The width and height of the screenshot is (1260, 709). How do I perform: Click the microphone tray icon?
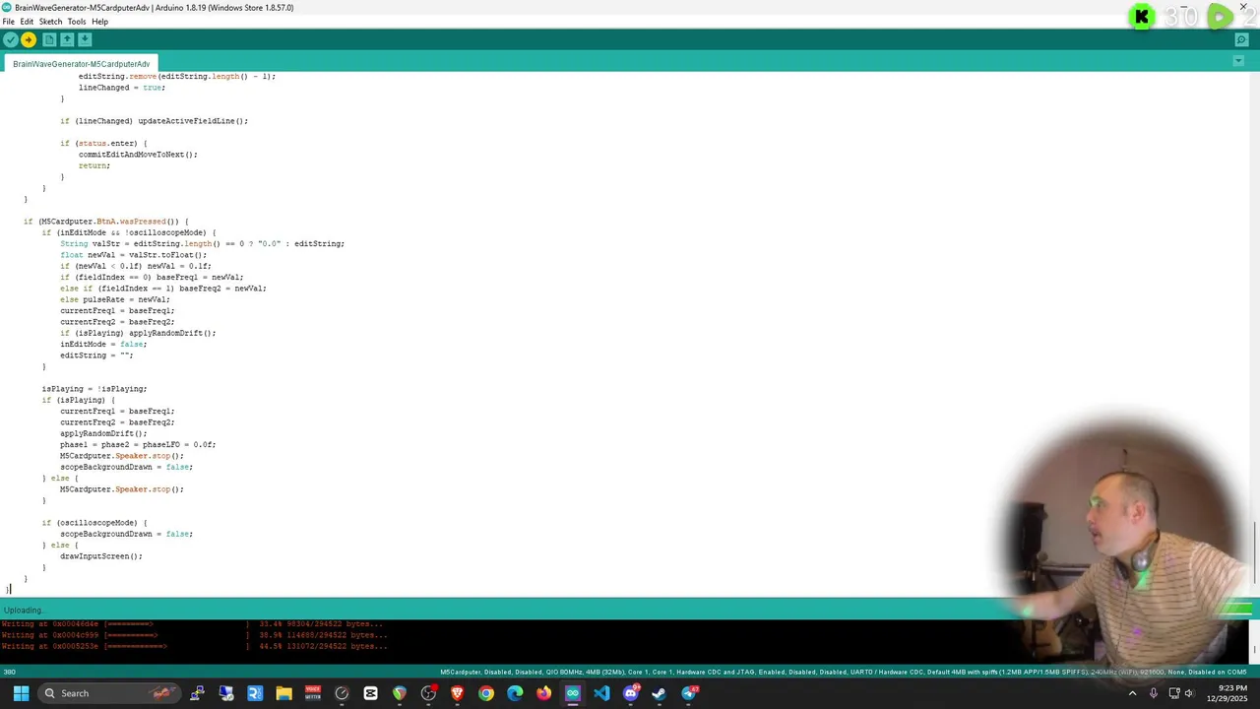[x=1153, y=693]
